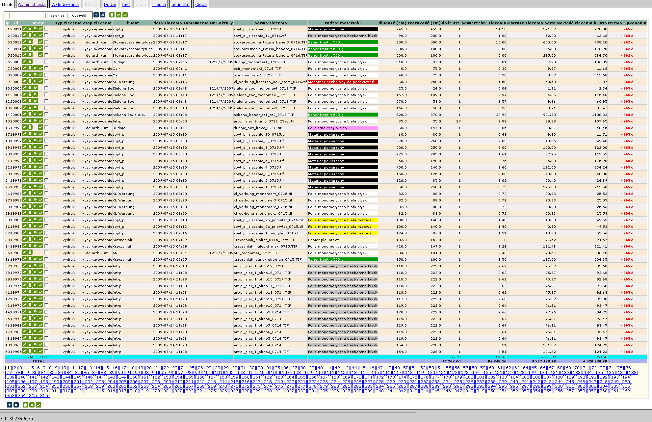652x422 pixels.
Task: Tick the checkbox for order 20001
Action: (46, 114)
